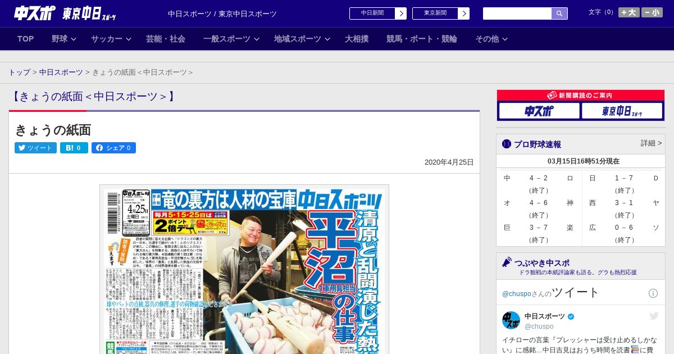Click 東京中日スポーツ subscription banner button
Screen dimensions: 674x354
(622, 111)
